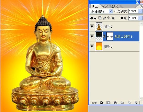This screenshot has width=143, height=112.
Task: Click the mask link chain icon
Action: 104,36
